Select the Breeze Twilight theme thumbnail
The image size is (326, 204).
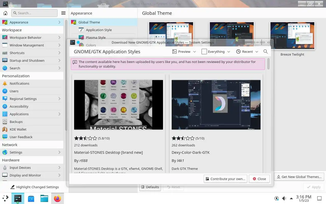292,35
